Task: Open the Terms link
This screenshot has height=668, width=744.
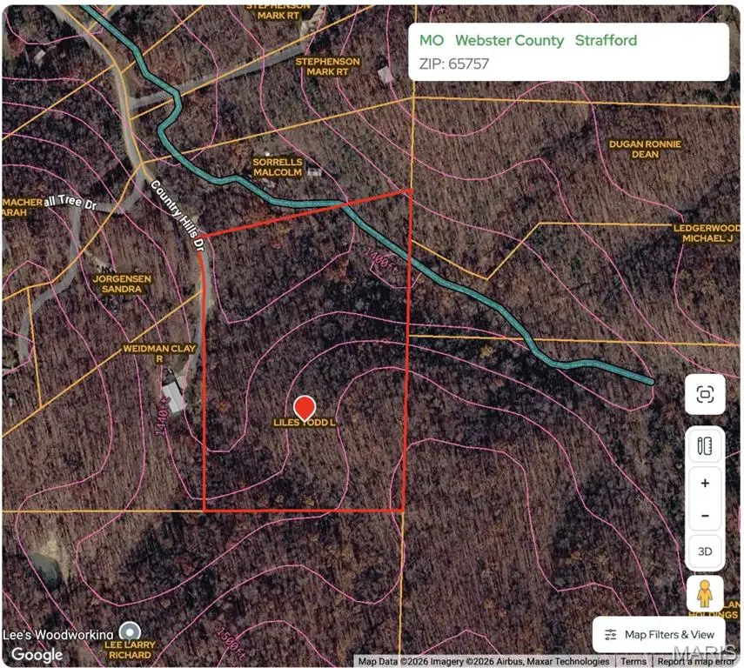Action: point(633,662)
